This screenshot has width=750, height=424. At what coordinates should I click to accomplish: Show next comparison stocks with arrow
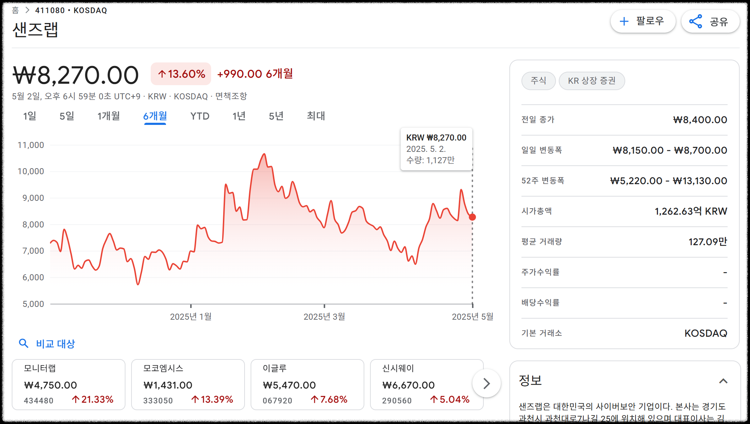click(487, 383)
